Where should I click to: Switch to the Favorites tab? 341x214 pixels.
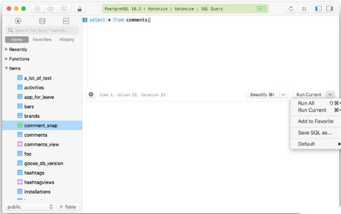coord(42,40)
